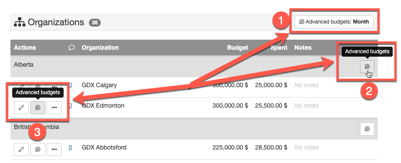Open Alberta group advanced budgets icon
This screenshot has width=401, height=163.
pyautogui.click(x=367, y=67)
